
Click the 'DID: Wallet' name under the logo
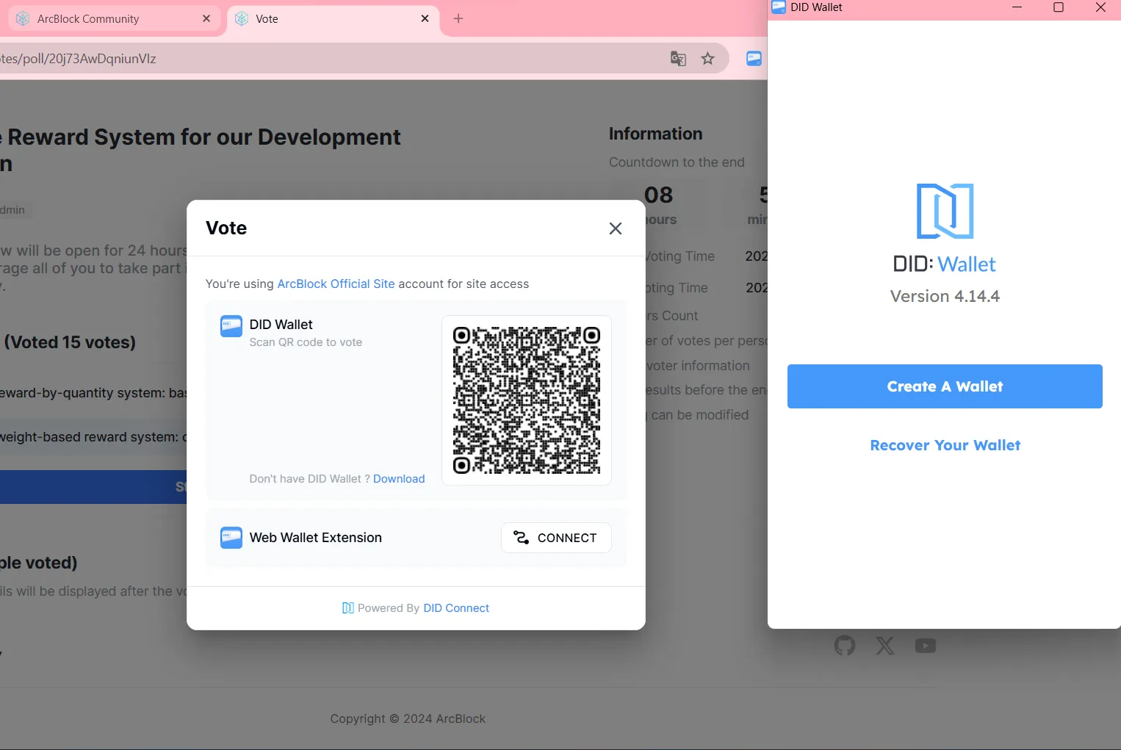pyautogui.click(x=945, y=264)
